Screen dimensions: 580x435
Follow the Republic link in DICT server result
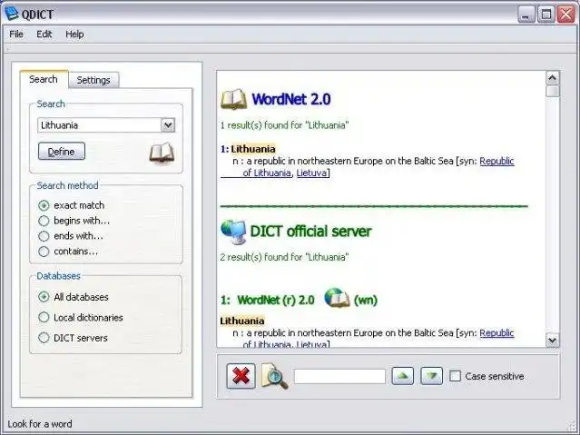point(496,332)
